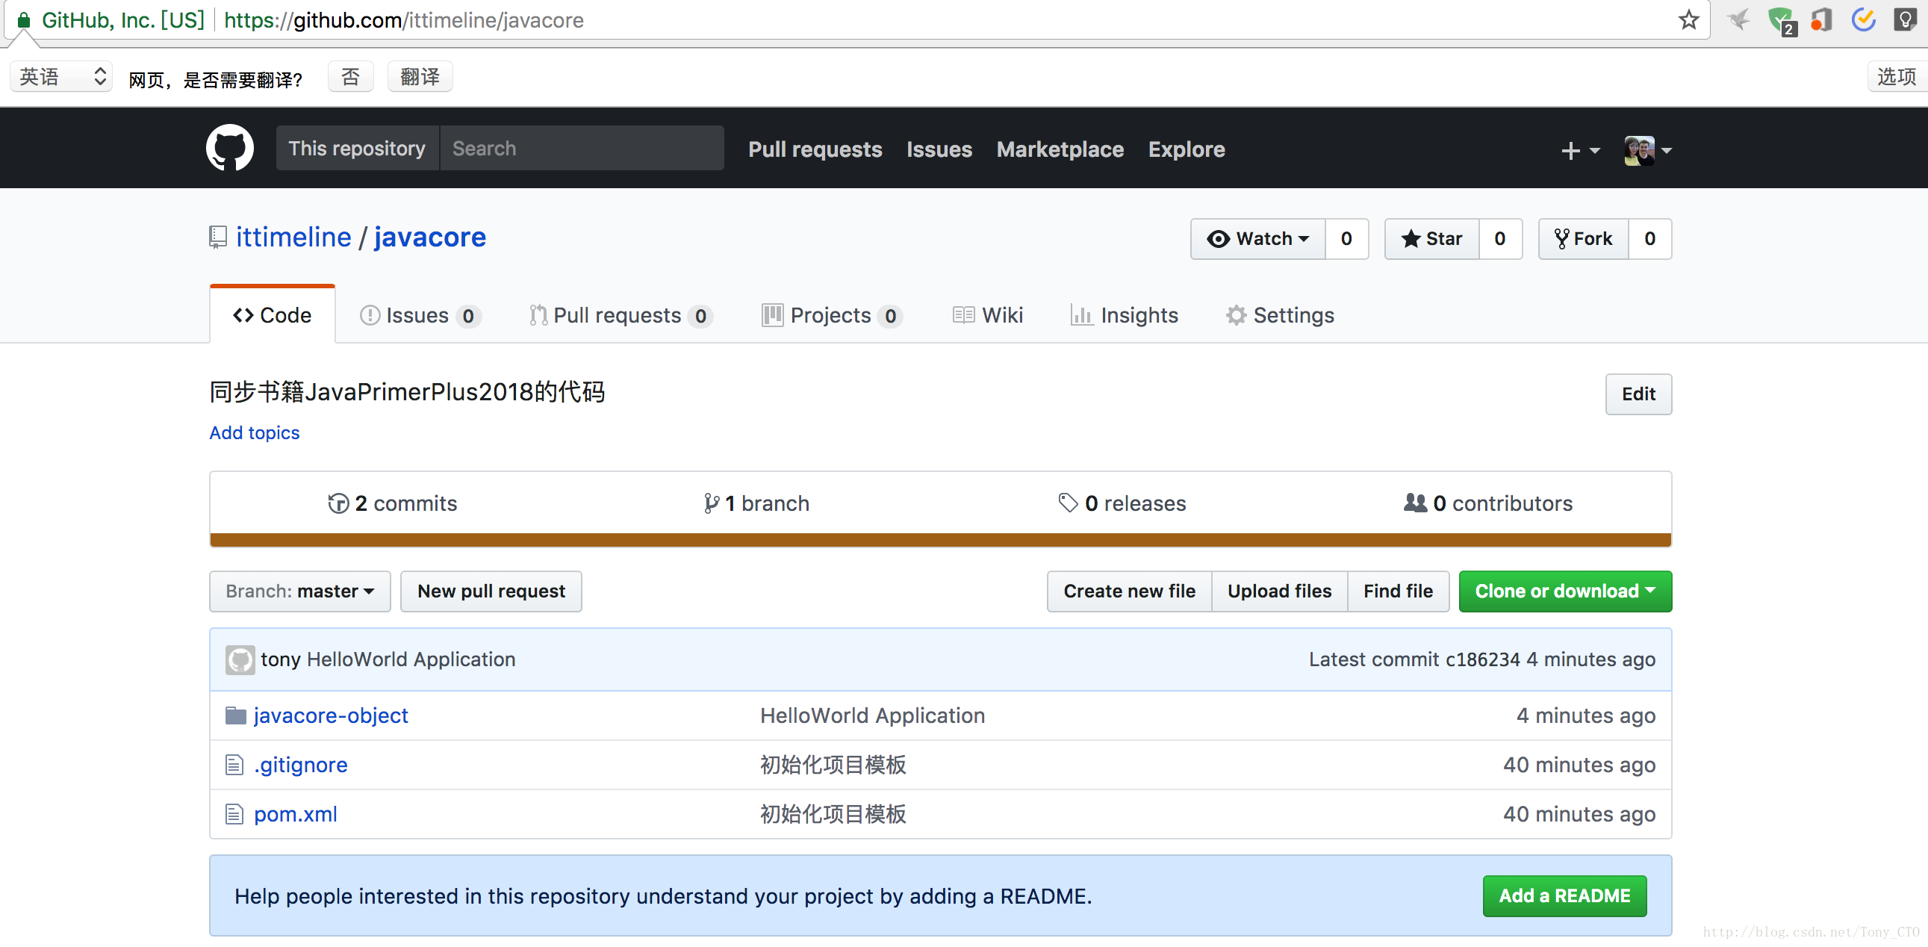Open the pom.xml file
Image resolution: width=1928 pixels, height=947 pixels.
point(296,814)
